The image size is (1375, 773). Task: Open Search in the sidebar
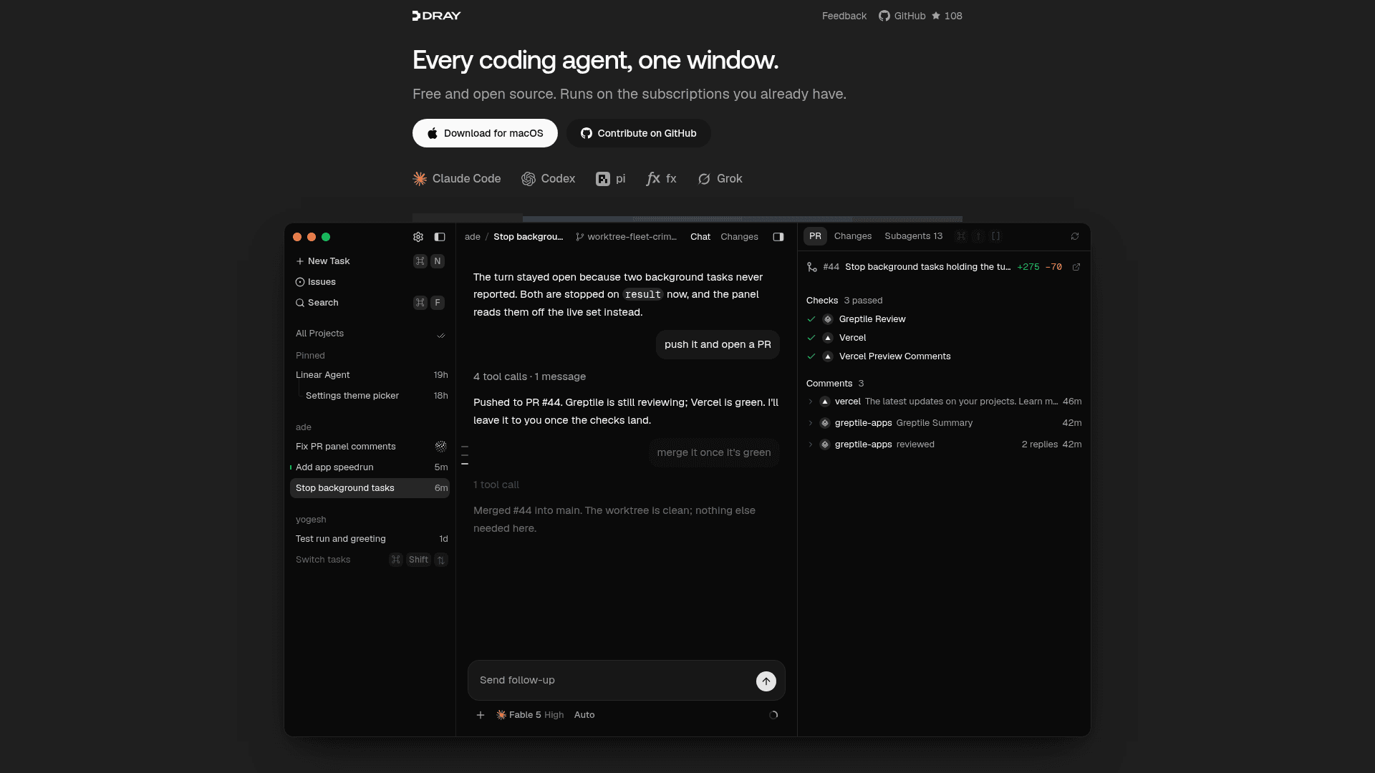point(370,303)
